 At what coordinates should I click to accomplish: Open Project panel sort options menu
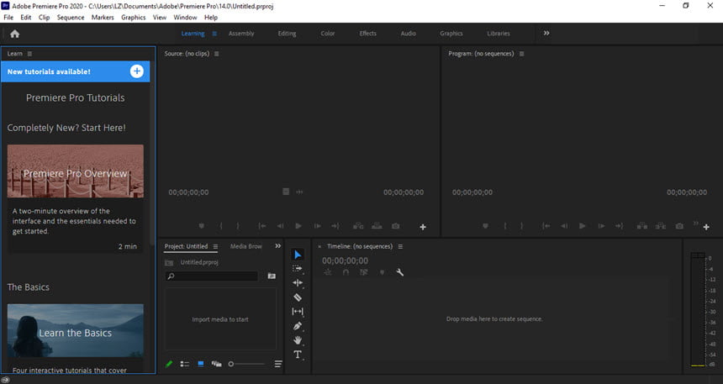pyautogui.click(x=278, y=364)
